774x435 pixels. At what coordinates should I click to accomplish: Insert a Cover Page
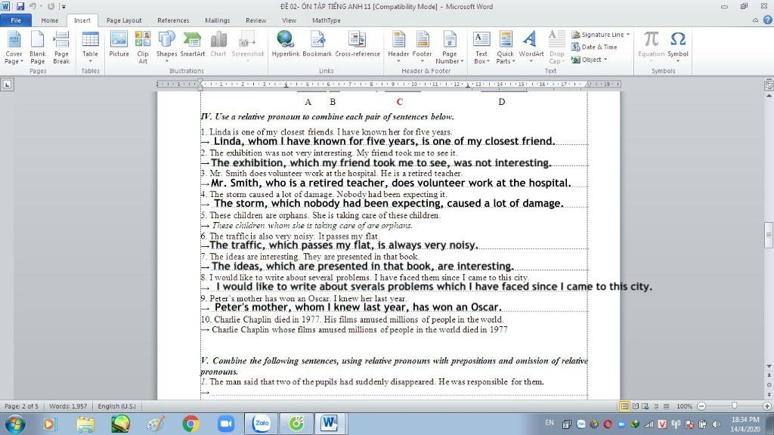[x=14, y=48]
